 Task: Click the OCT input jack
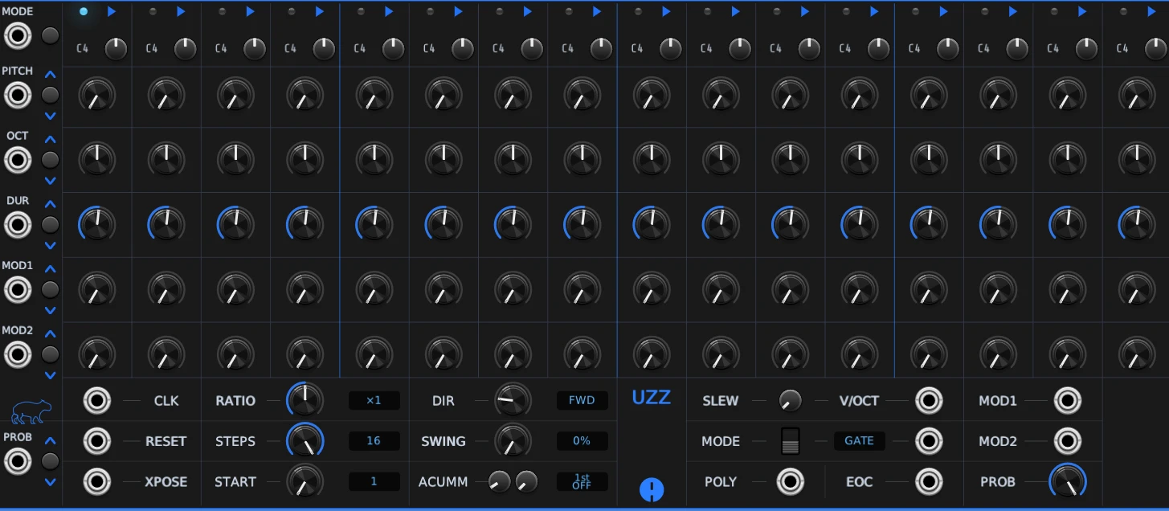coord(18,161)
